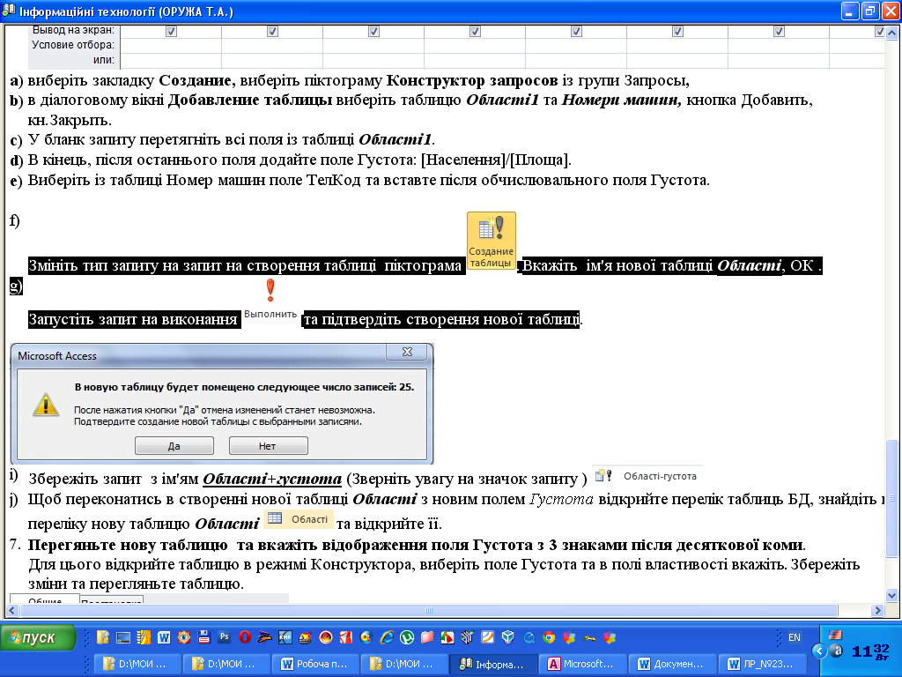
Task: Open the uTorrent quick launch icon
Action: tap(407, 637)
